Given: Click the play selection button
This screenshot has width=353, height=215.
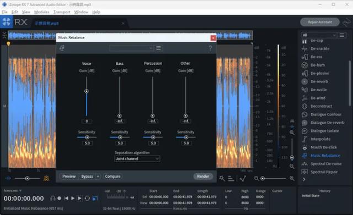Looking at the screenshot, I should click(79, 199).
